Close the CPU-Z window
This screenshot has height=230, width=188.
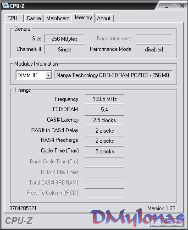182,6
